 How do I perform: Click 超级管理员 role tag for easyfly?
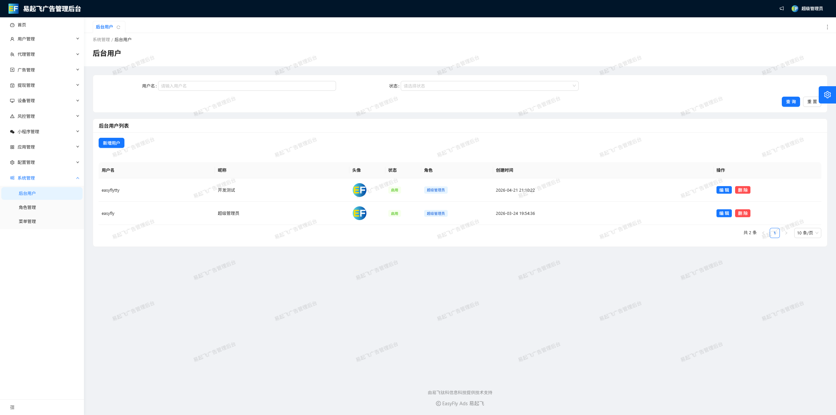point(436,213)
